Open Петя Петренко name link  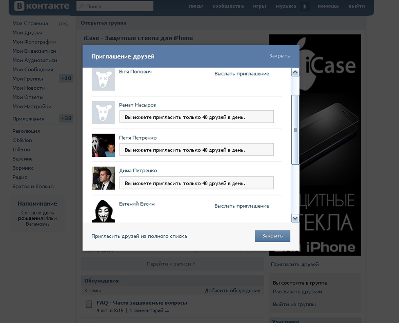138,138
